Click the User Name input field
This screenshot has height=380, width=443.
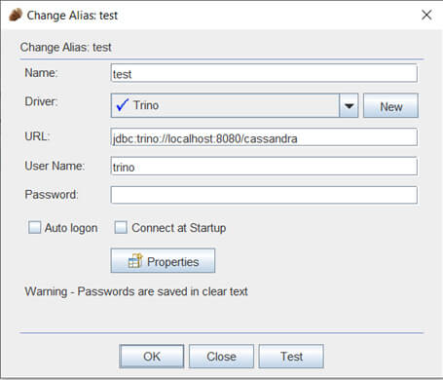click(264, 167)
